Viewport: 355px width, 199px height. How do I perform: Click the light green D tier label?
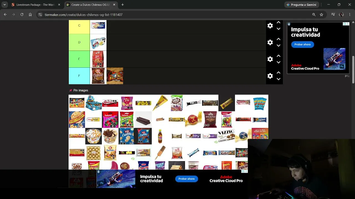point(79,42)
